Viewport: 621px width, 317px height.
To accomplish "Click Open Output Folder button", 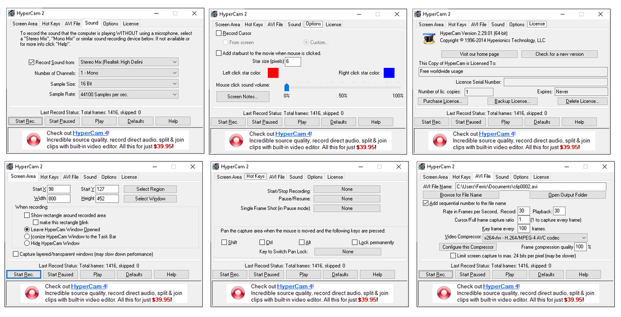I will tap(568, 195).
